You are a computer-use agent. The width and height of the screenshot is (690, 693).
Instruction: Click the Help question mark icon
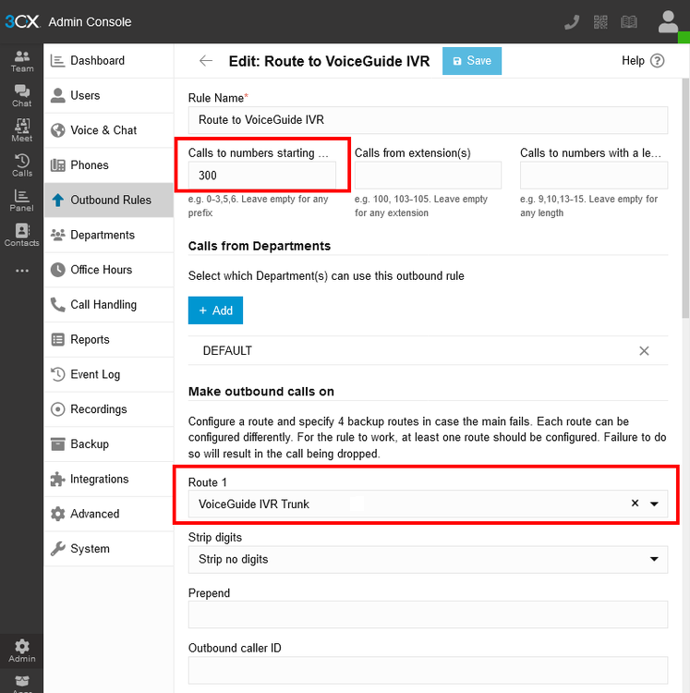click(658, 61)
